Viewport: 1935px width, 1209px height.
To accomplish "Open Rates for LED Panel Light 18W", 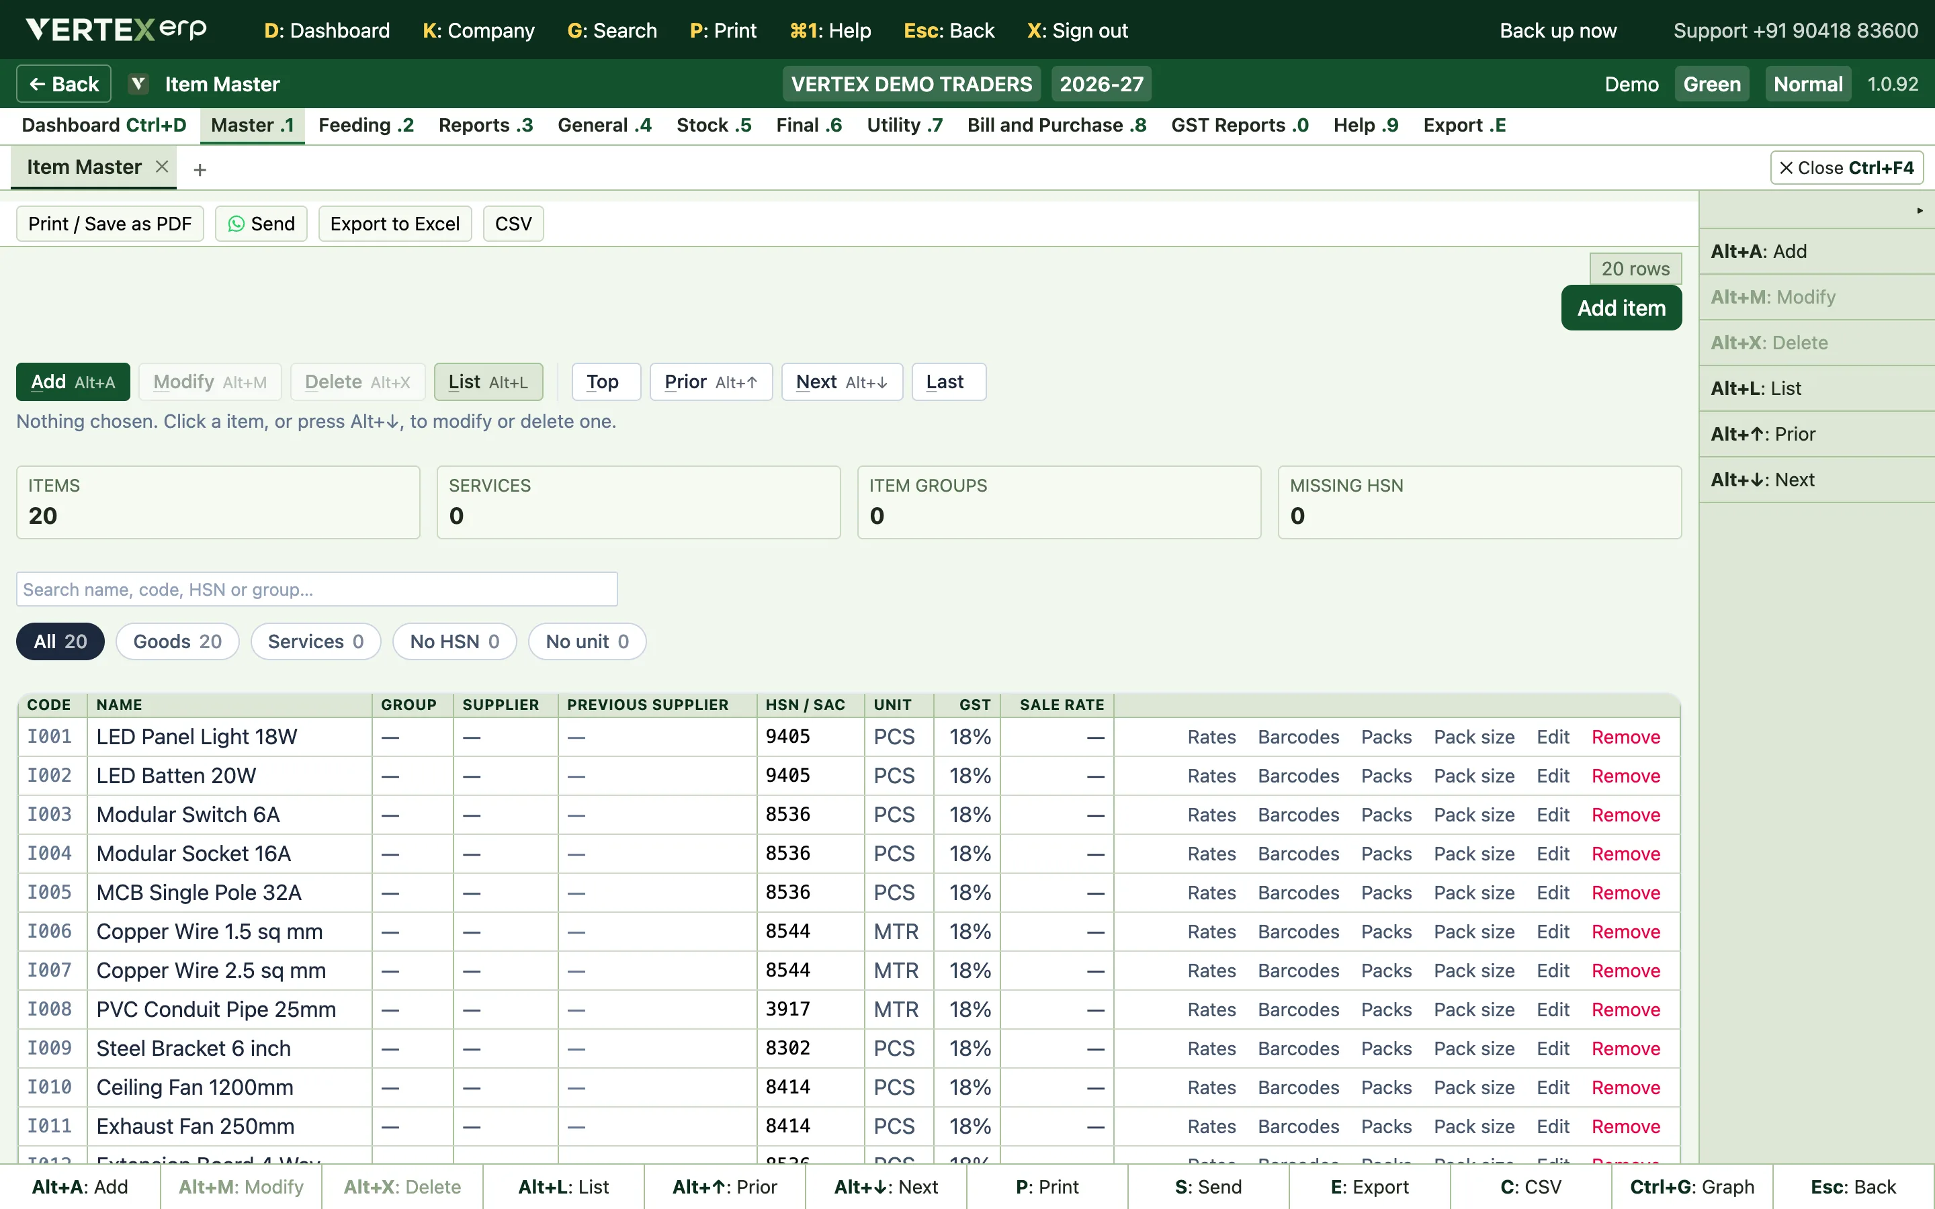I will 1211,737.
